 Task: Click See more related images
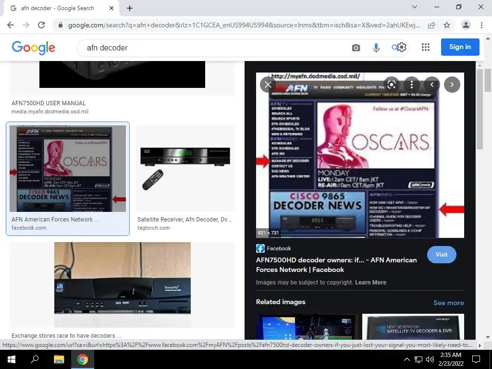coord(448,303)
